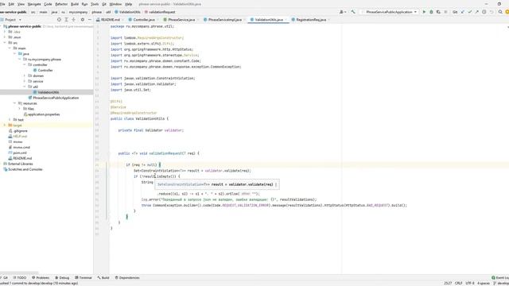Click the Git update project arrow icon
This screenshot has height=286, width=509.
point(463,12)
